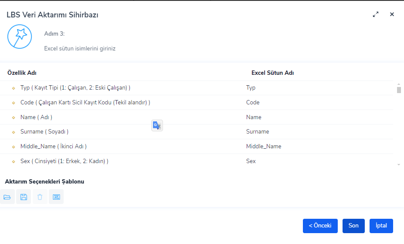Click the Excel export icon

point(56,197)
